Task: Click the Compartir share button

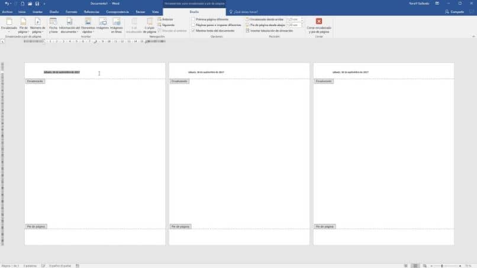Action: [x=455, y=12]
